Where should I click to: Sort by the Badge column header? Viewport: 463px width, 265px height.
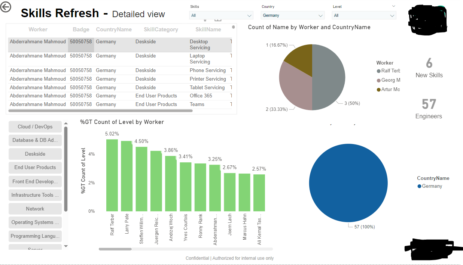(81, 29)
